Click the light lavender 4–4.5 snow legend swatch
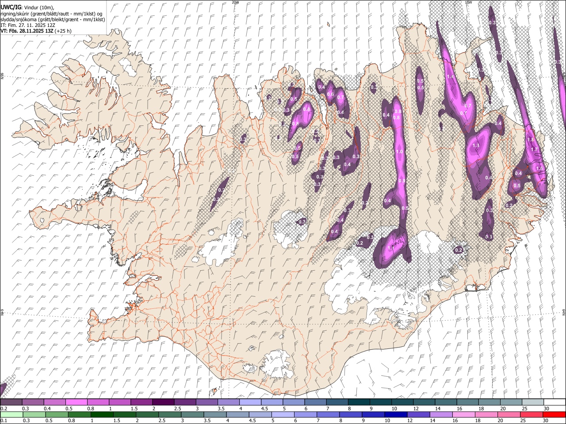 coord(249,402)
